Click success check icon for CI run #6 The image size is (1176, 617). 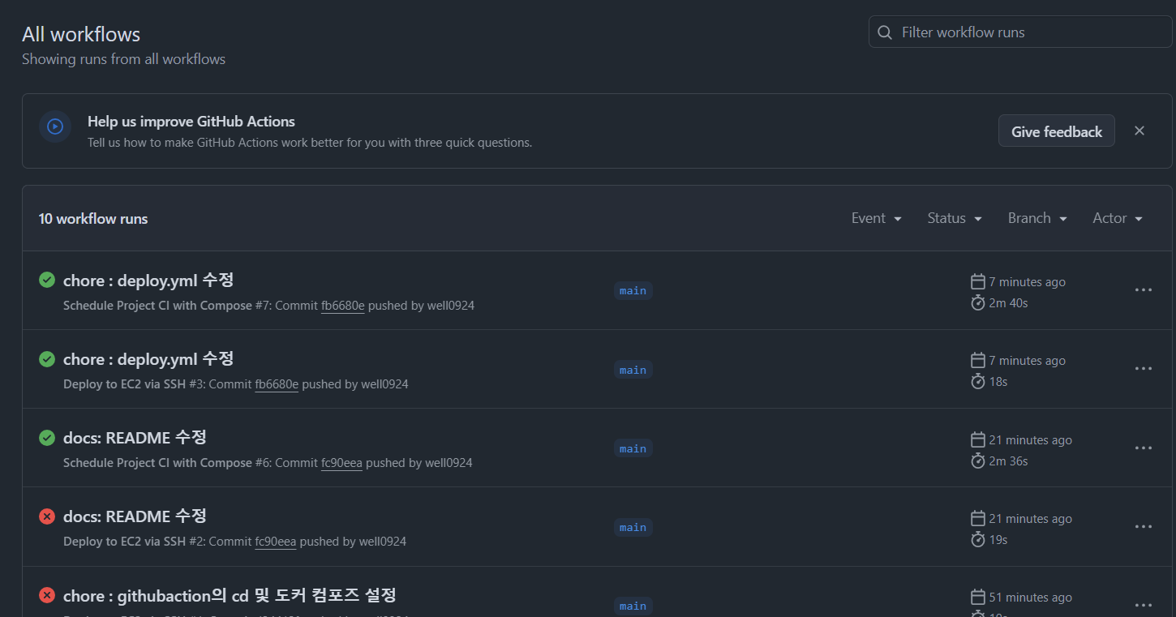click(x=47, y=437)
